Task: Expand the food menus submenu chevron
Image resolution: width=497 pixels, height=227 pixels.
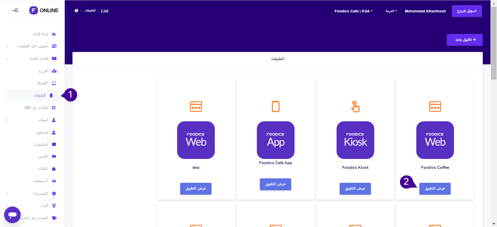Action: pyautogui.click(x=7, y=59)
